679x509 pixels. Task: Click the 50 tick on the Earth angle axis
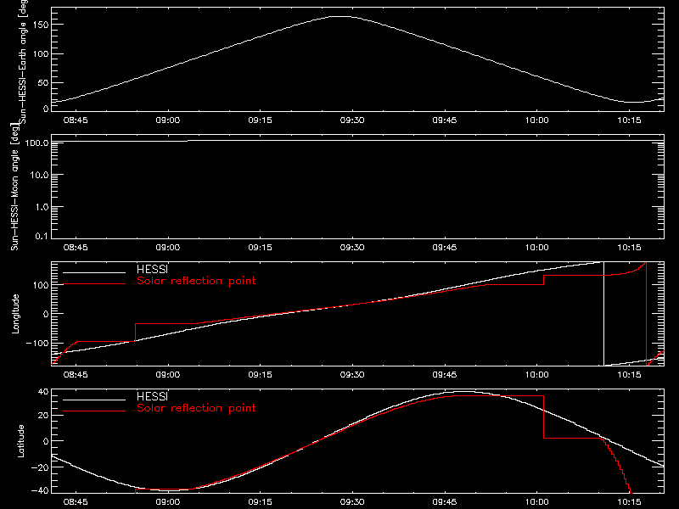coord(43,83)
